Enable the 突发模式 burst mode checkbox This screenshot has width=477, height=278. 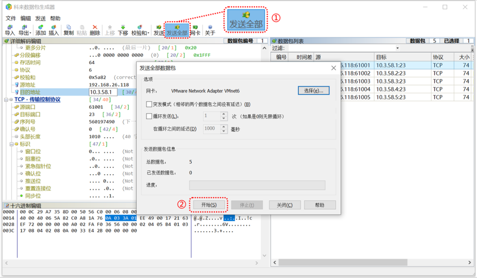(x=149, y=104)
